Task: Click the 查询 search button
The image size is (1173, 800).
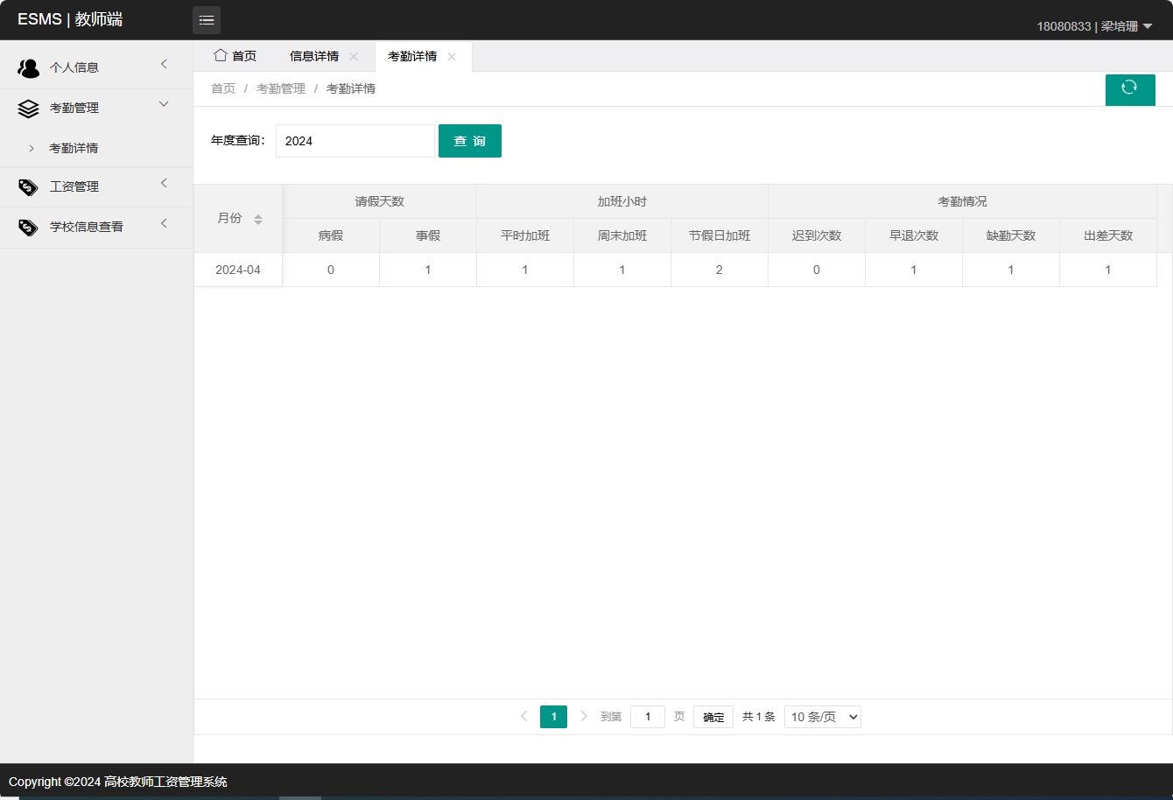Action: tap(470, 140)
